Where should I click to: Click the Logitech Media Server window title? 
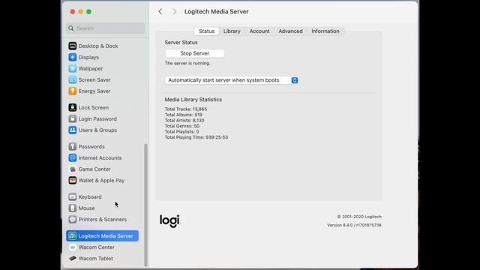(x=217, y=12)
